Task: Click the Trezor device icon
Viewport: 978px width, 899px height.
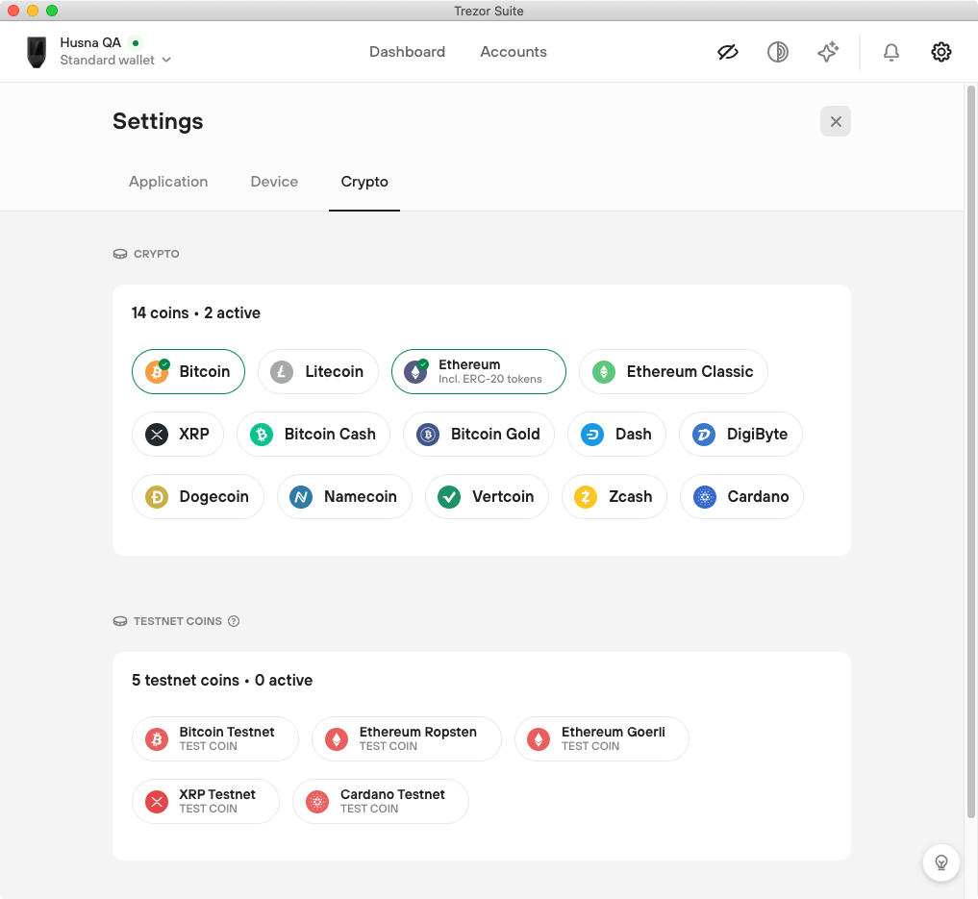Action: coord(37,52)
